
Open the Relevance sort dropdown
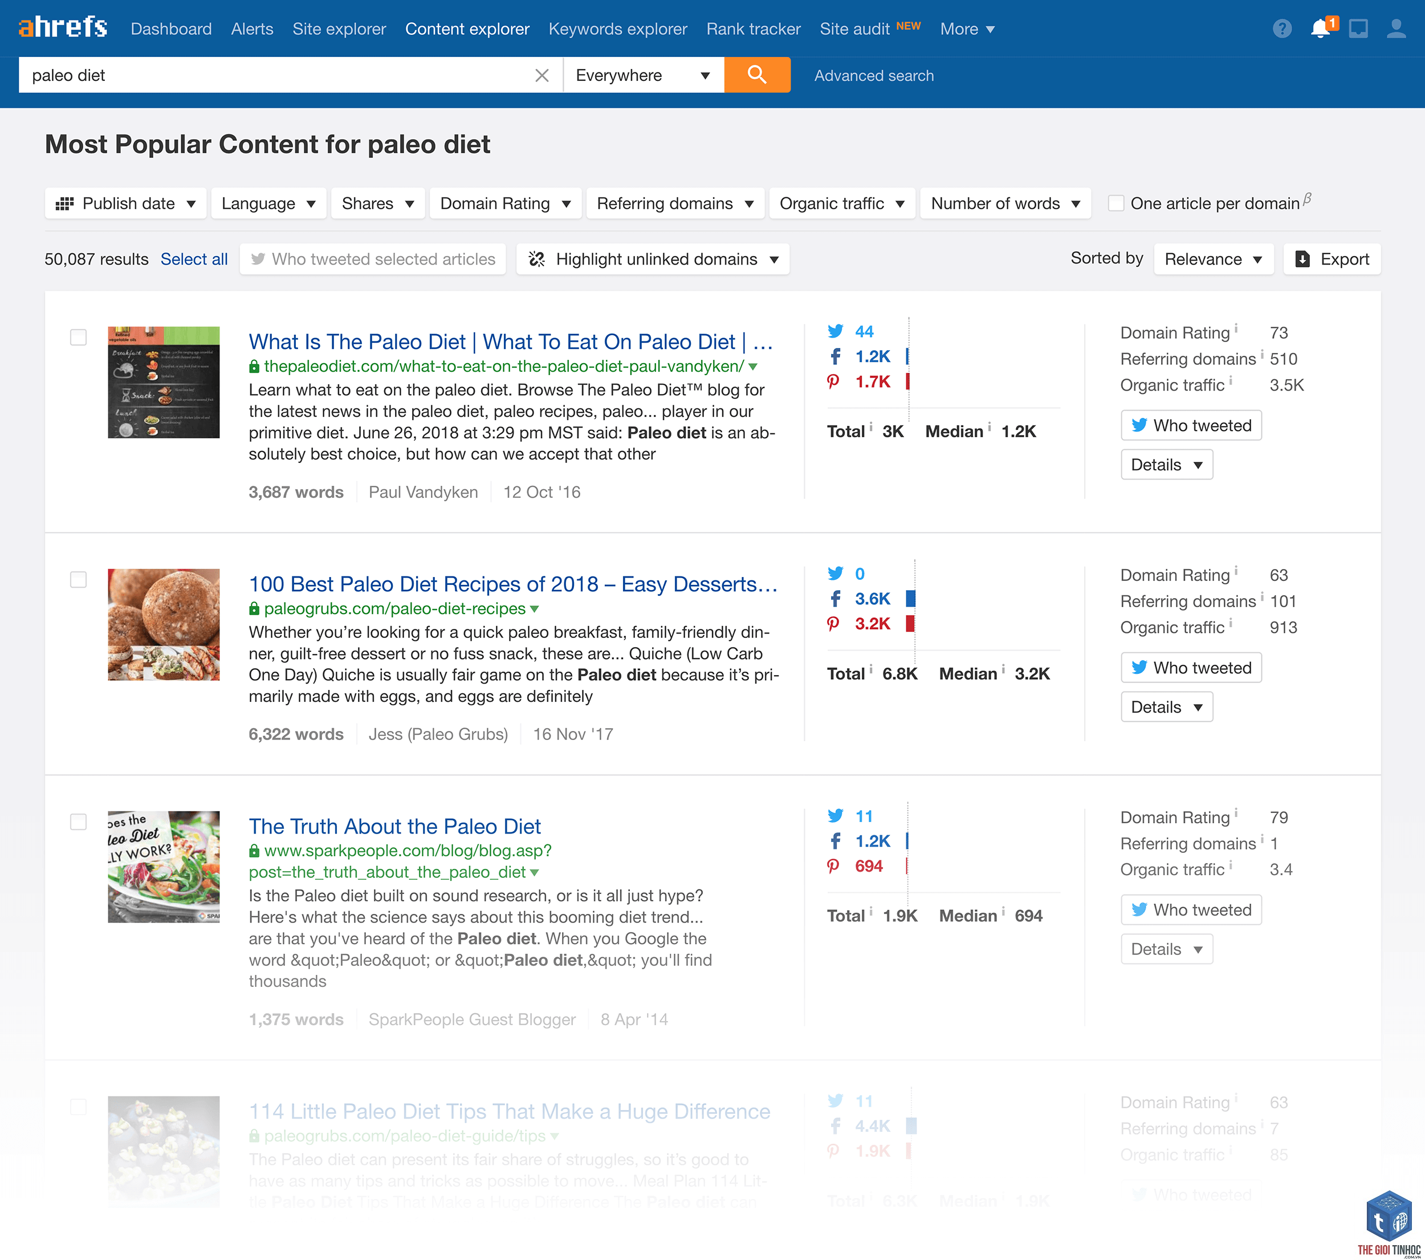1214,259
